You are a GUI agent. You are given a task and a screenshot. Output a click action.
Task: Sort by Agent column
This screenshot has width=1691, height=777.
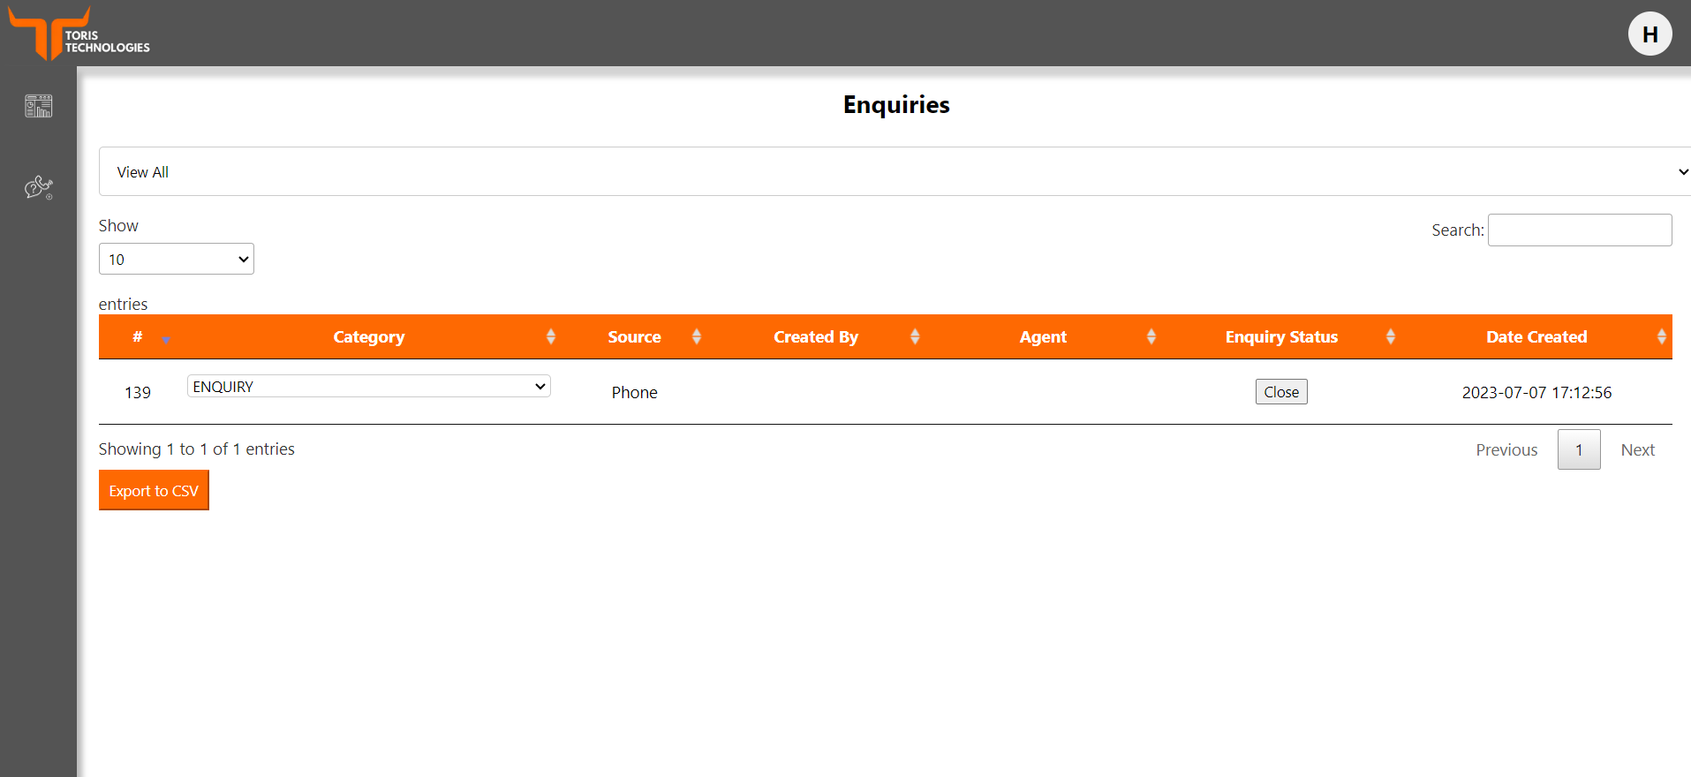(x=1042, y=337)
